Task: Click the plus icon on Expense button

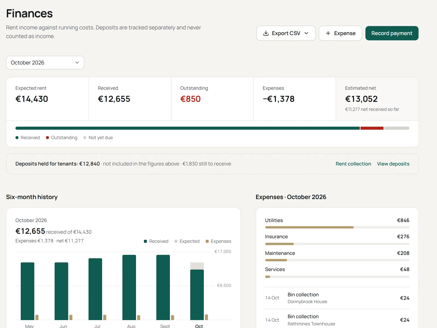Action: [328, 33]
